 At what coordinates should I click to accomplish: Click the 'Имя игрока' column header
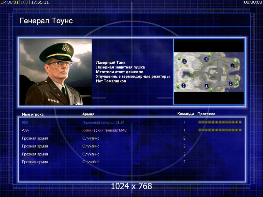pyautogui.click(x=33, y=114)
